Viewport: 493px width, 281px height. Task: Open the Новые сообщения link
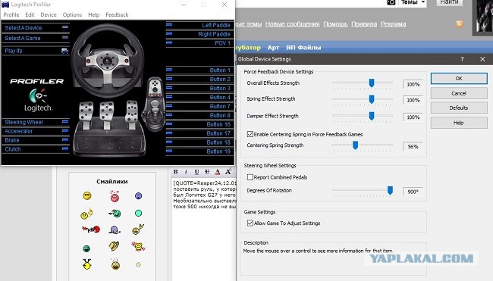click(x=292, y=24)
